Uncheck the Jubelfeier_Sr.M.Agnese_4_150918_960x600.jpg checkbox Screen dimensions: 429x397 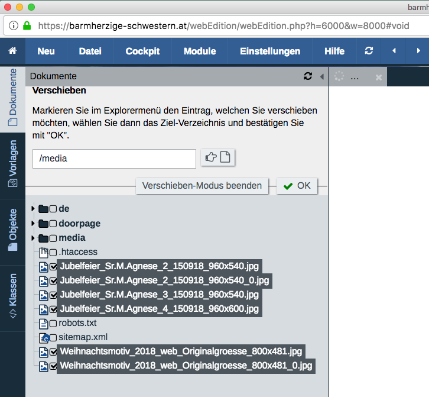coord(53,309)
